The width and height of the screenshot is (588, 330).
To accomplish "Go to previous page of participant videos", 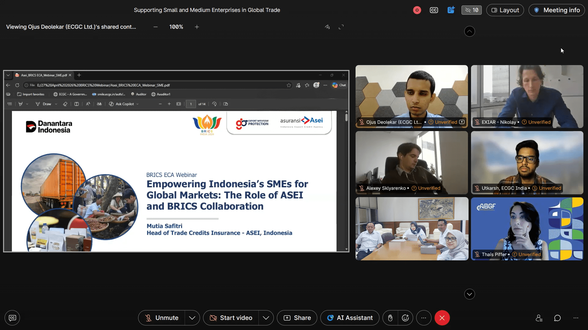I will point(469,31).
